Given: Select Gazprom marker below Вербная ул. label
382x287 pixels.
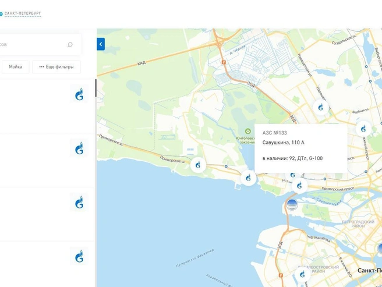Looking at the screenshot, I should coord(363,129).
